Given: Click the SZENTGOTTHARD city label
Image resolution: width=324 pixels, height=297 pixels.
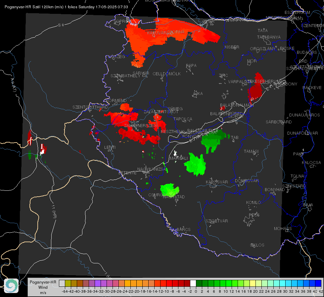Looking at the screenshot, I should tap(90, 107).
